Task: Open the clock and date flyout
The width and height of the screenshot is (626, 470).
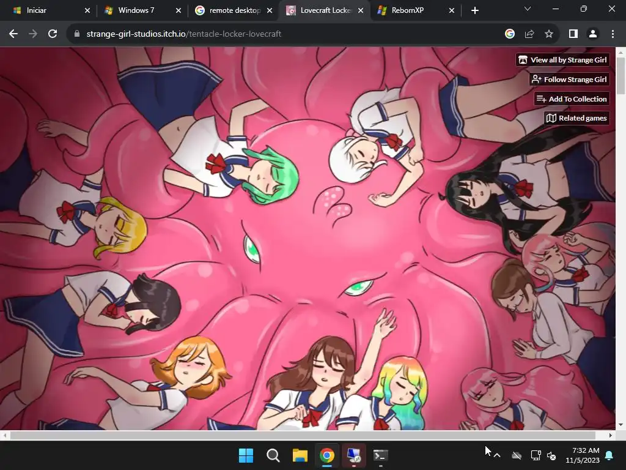Action: 583,455
